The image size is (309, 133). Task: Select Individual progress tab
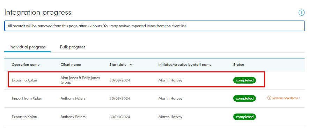click(27, 47)
